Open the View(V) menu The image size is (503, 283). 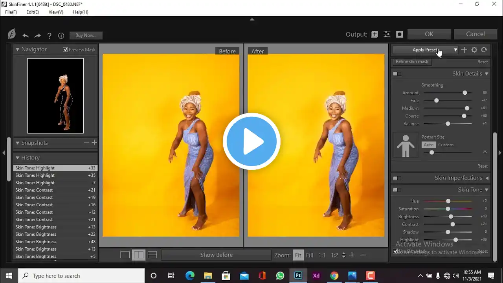56,12
